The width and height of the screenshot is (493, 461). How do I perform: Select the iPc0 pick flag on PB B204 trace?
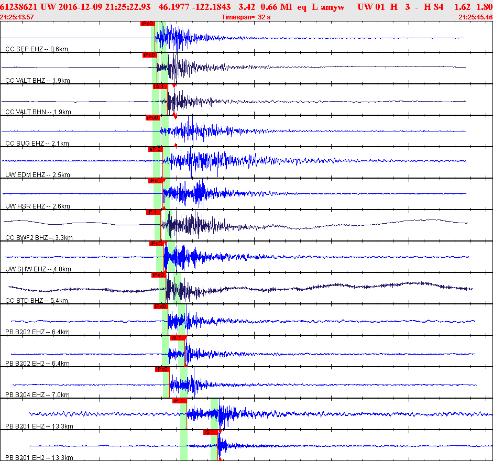(x=162, y=369)
